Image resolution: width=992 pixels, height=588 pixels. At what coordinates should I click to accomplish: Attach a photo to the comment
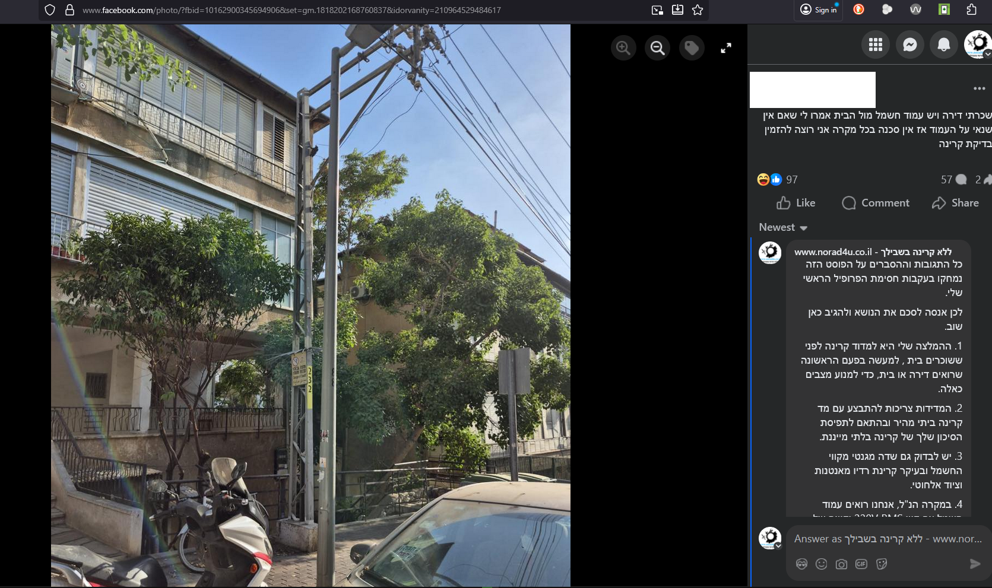pos(841,564)
